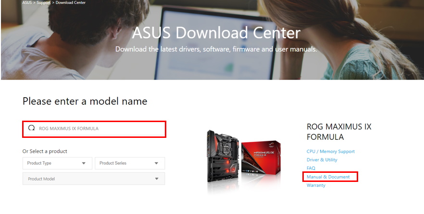Open the FAQ link
Viewport: 424px width, 214px height.
coord(311,168)
